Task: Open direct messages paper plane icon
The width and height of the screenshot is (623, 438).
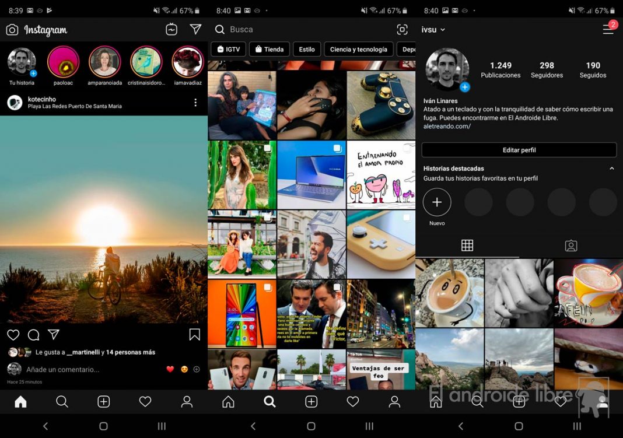Action: point(195,29)
